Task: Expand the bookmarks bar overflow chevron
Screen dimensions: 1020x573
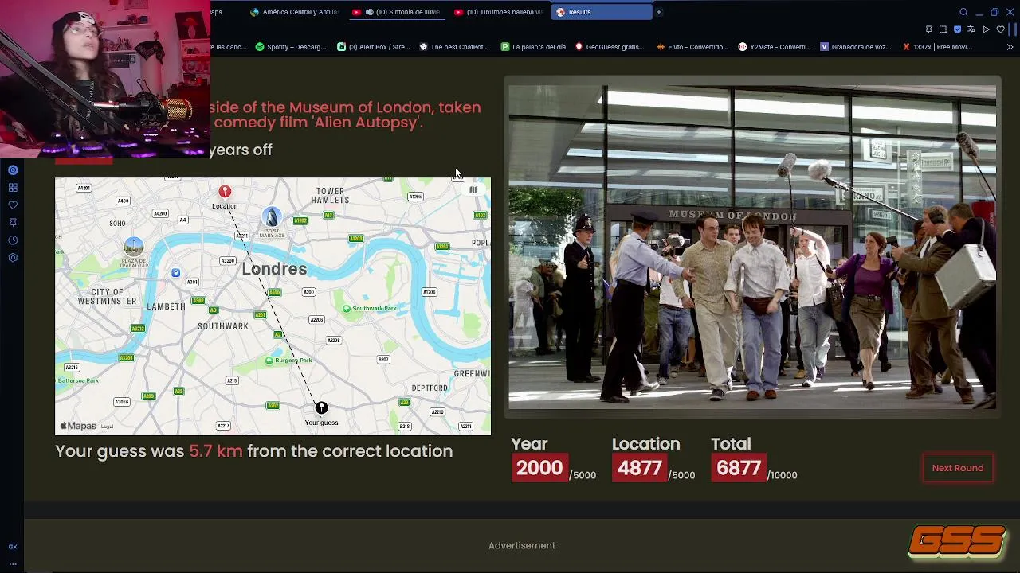Action: (x=1010, y=47)
